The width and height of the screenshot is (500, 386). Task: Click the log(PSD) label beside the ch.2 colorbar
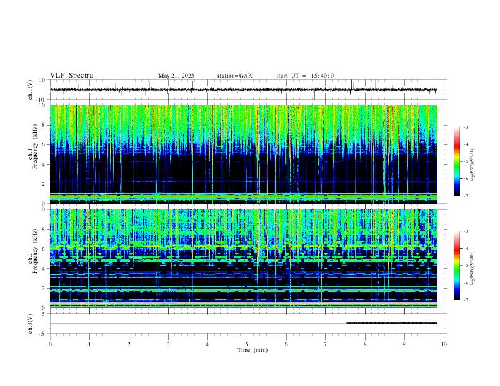pos(473,268)
